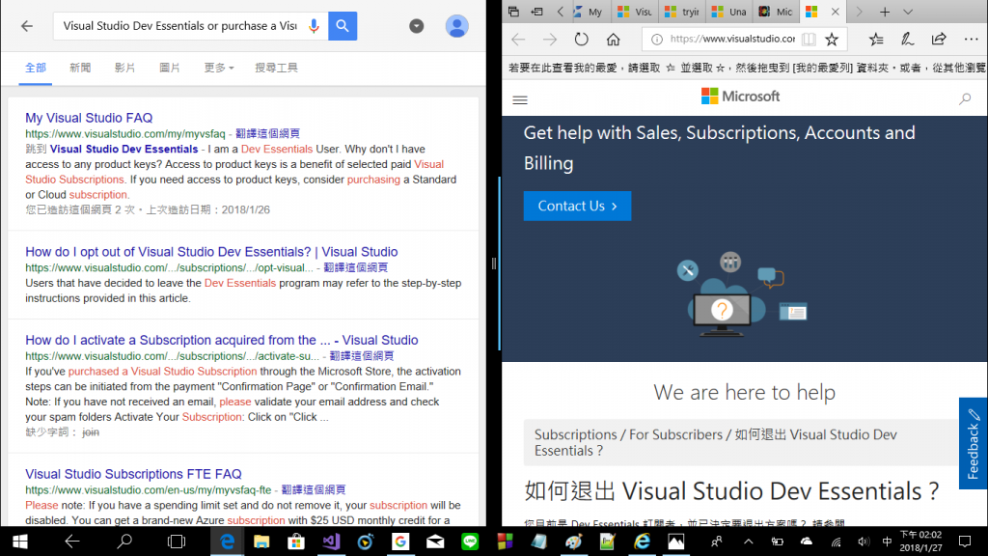The width and height of the screenshot is (988, 556).
Task: Open volume control in system tray
Action: click(x=864, y=542)
